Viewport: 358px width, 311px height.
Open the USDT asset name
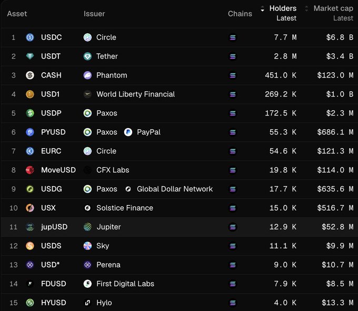pos(51,56)
